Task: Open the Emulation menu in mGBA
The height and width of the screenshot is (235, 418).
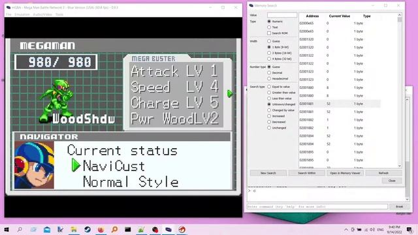Action: pos(22,14)
